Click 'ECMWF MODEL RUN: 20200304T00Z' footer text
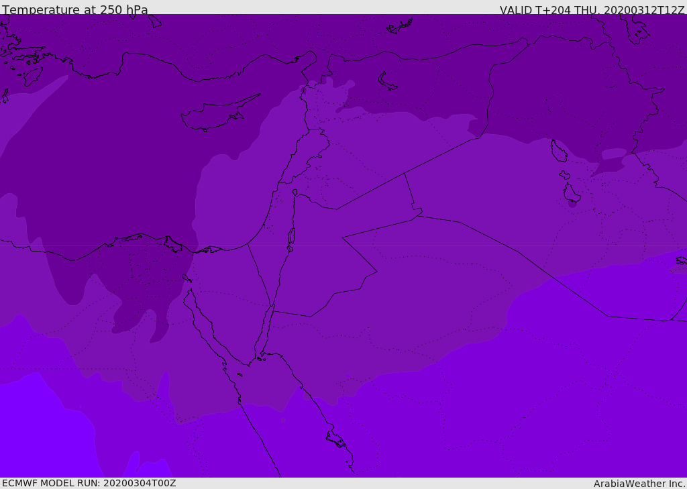 point(89,483)
